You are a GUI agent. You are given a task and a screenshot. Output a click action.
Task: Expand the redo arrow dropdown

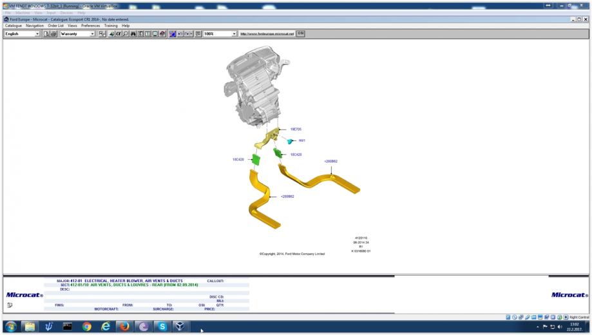click(191, 33)
